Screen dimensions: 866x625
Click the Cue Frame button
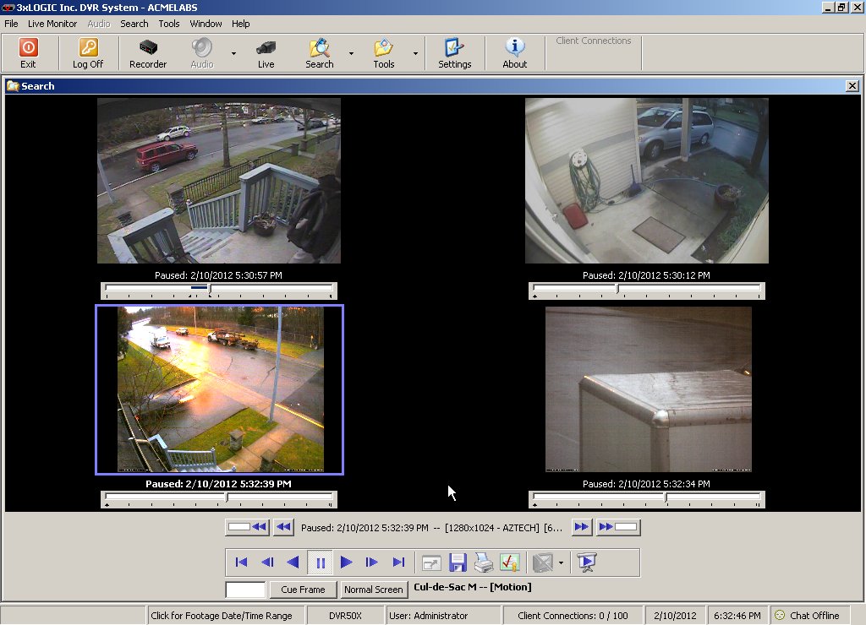pyautogui.click(x=304, y=590)
